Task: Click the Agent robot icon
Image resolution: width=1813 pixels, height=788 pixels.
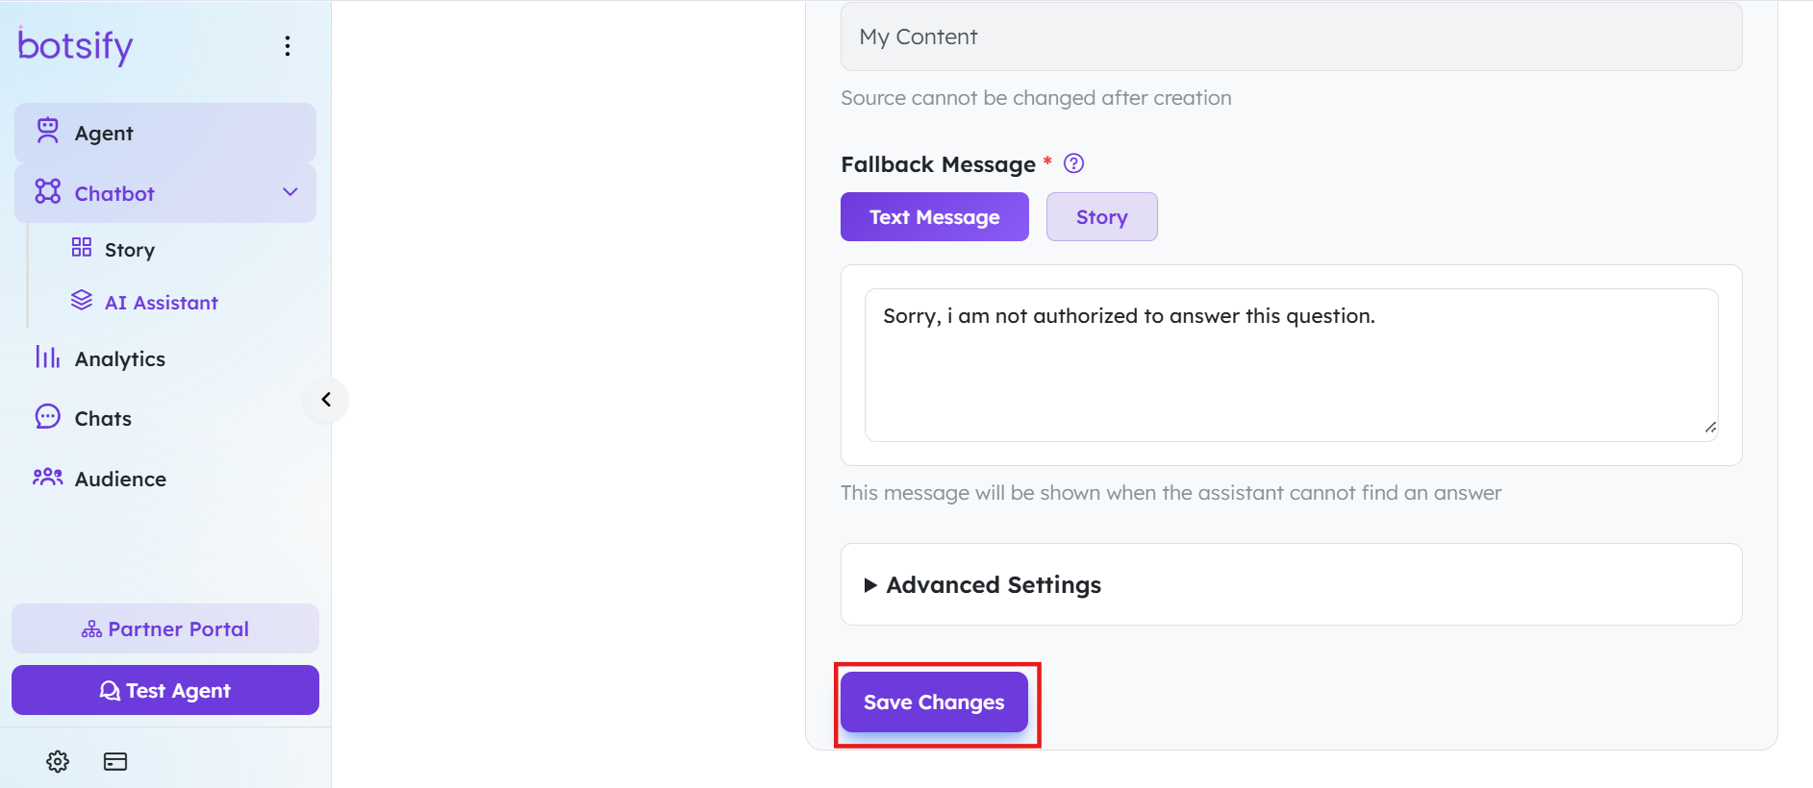Action: (48, 131)
